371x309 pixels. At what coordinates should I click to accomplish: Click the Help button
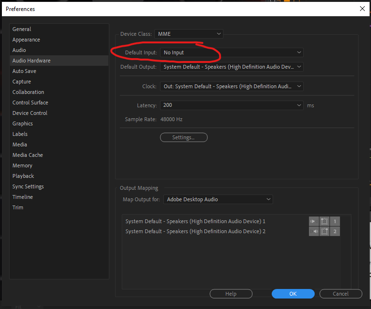[x=231, y=294]
